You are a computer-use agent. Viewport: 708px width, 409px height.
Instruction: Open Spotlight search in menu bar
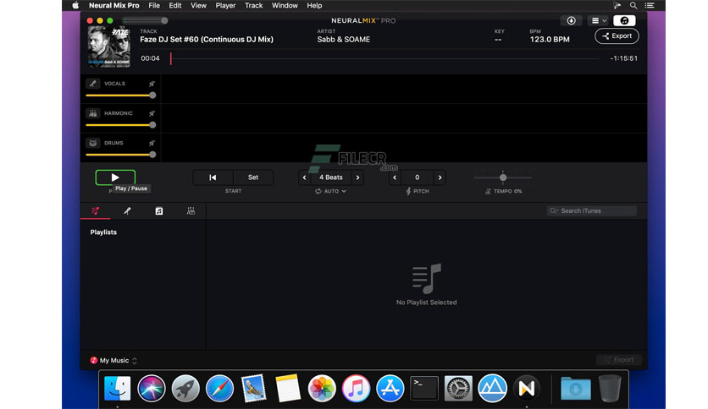[633, 5]
